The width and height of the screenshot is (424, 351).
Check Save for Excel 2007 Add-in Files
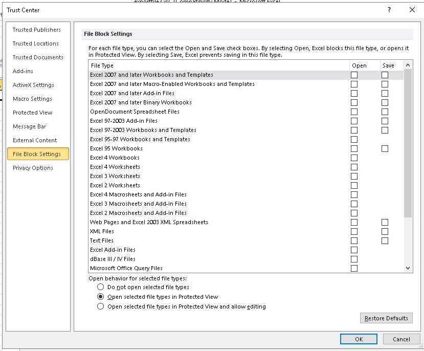point(385,93)
